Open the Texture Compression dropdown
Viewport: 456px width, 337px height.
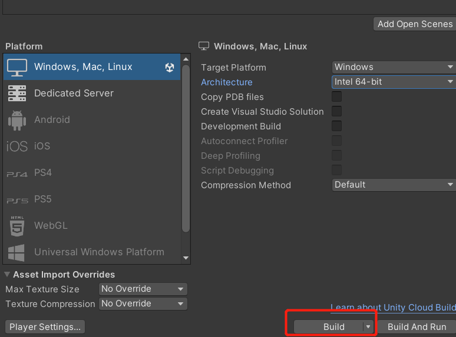coord(143,304)
